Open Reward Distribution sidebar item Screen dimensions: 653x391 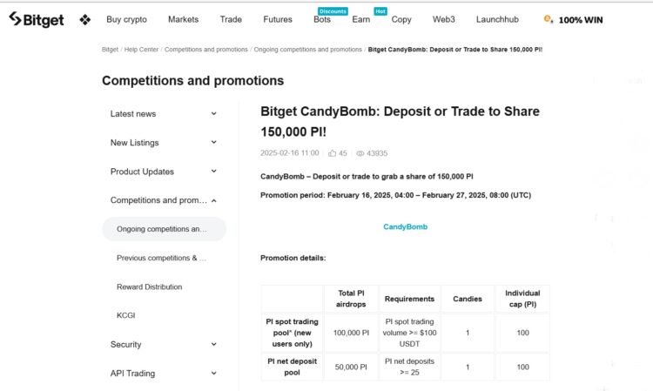tap(149, 287)
